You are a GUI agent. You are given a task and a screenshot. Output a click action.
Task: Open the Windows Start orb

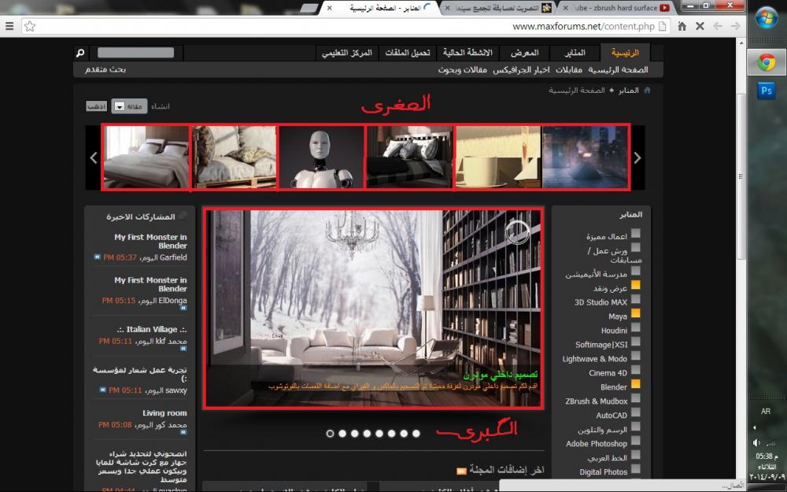point(767,19)
